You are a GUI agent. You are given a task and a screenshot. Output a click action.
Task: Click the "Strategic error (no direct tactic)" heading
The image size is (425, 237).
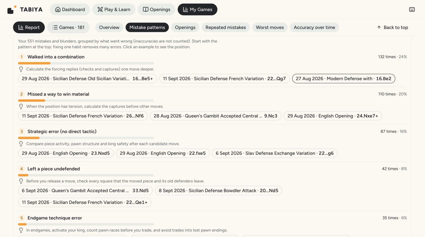click(x=62, y=132)
